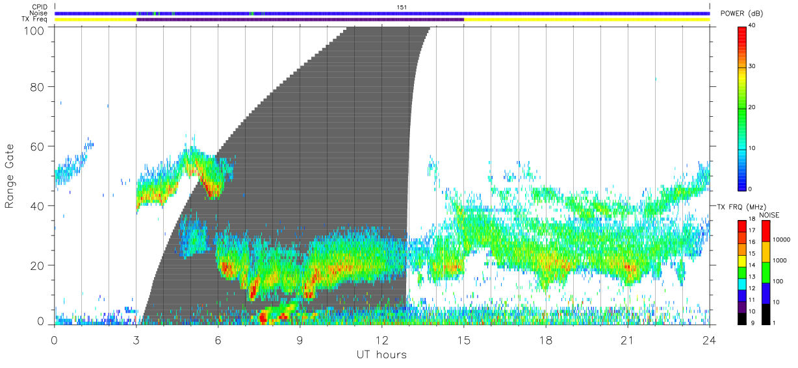Click the 20 tick on power colorbar
This screenshot has height=368, width=798.
tap(752, 107)
